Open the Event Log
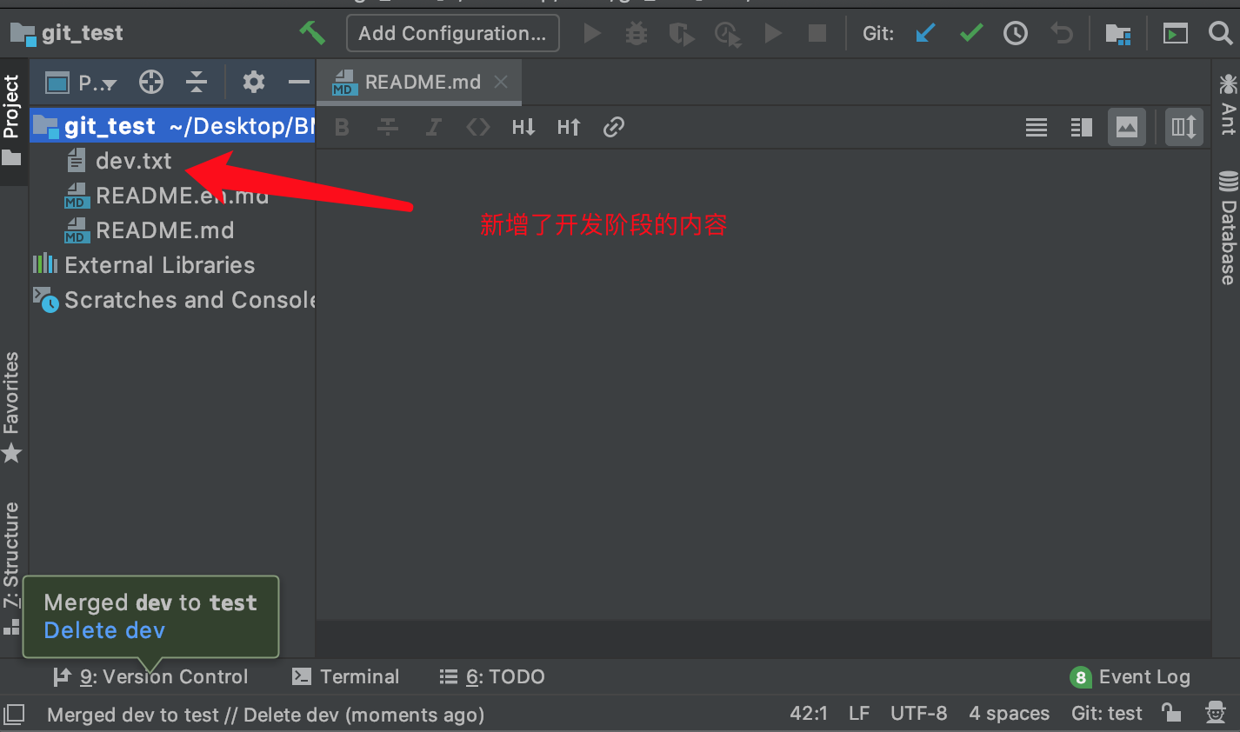This screenshot has height=732, width=1240. (x=1130, y=676)
